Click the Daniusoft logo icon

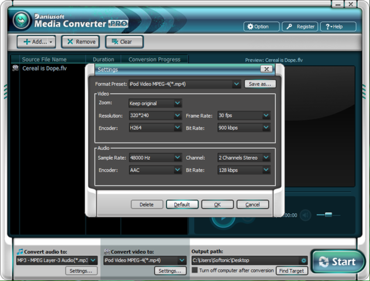coord(22,20)
